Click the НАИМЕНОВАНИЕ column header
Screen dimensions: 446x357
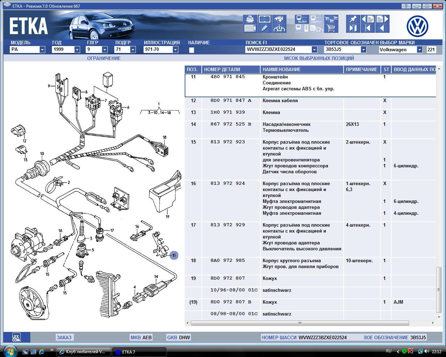(302, 69)
